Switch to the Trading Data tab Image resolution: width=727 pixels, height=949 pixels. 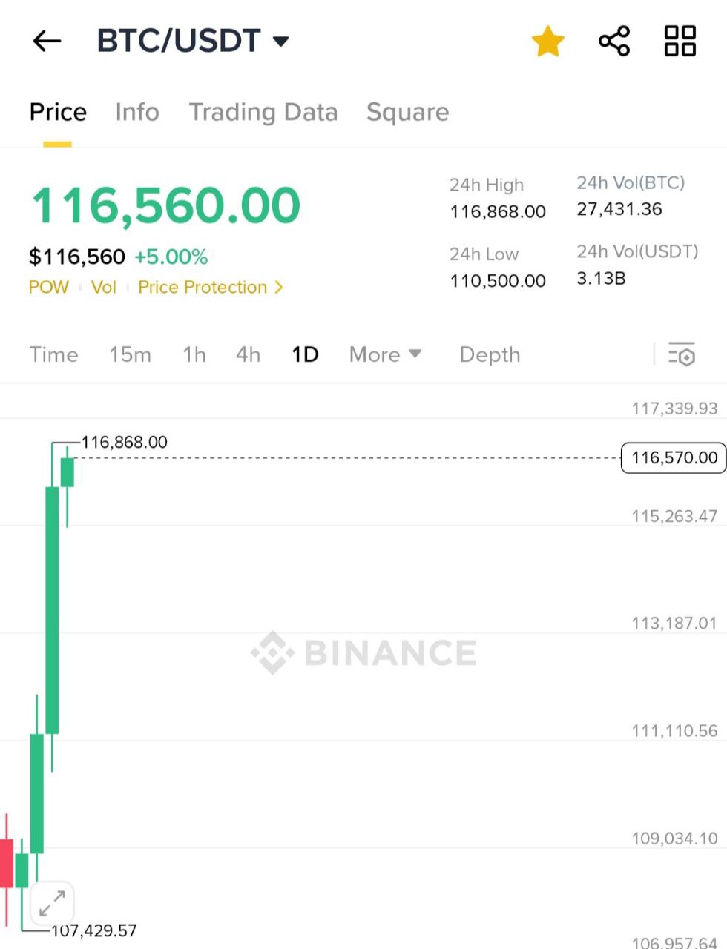[263, 112]
